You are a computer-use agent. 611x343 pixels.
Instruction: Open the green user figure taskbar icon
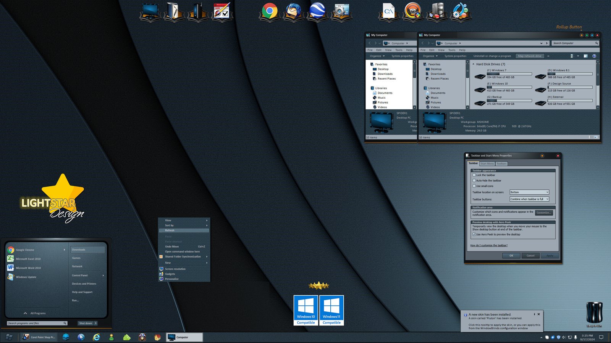tap(112, 337)
